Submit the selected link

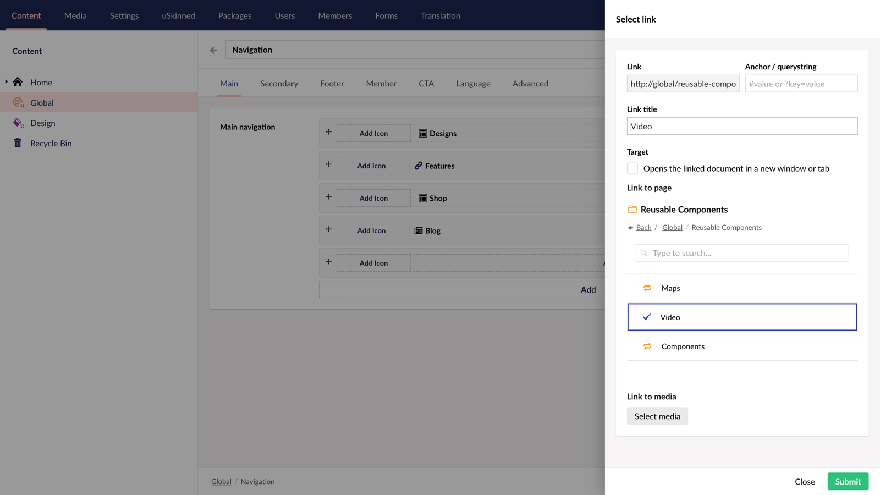(x=848, y=481)
